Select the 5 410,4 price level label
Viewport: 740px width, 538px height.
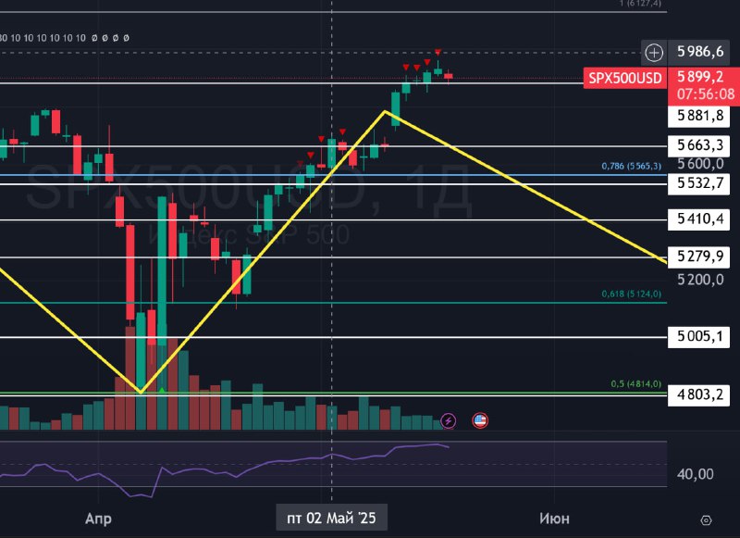pyautogui.click(x=699, y=219)
